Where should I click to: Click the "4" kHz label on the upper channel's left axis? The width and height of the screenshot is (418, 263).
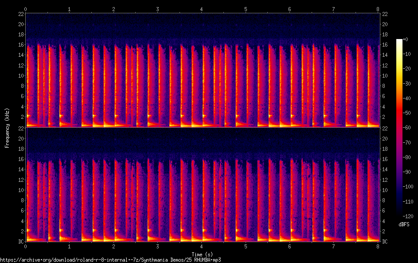click(x=23, y=106)
